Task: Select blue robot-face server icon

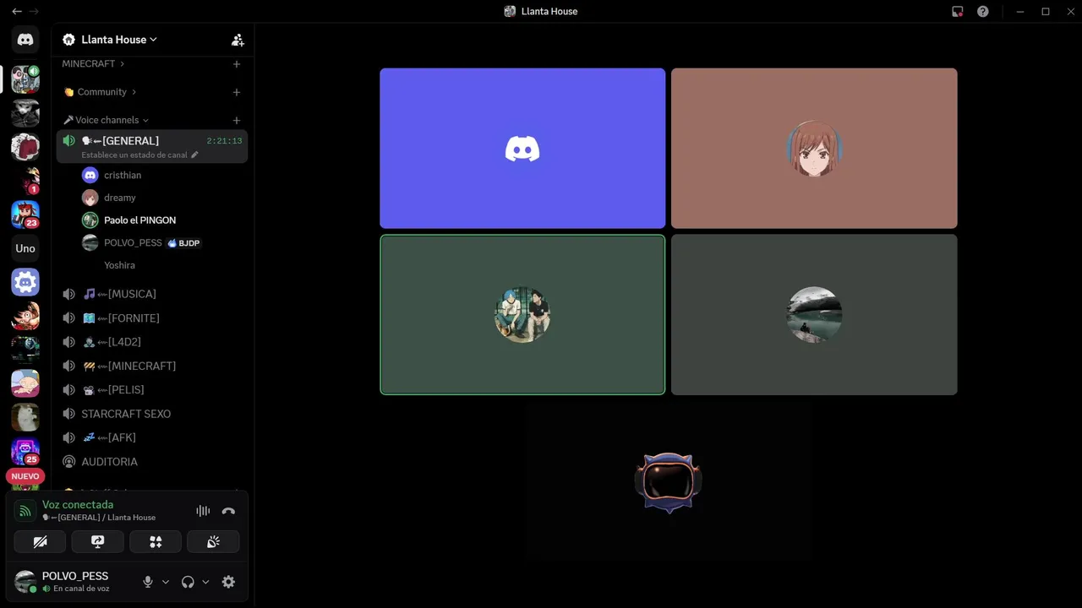Action: pyautogui.click(x=25, y=282)
